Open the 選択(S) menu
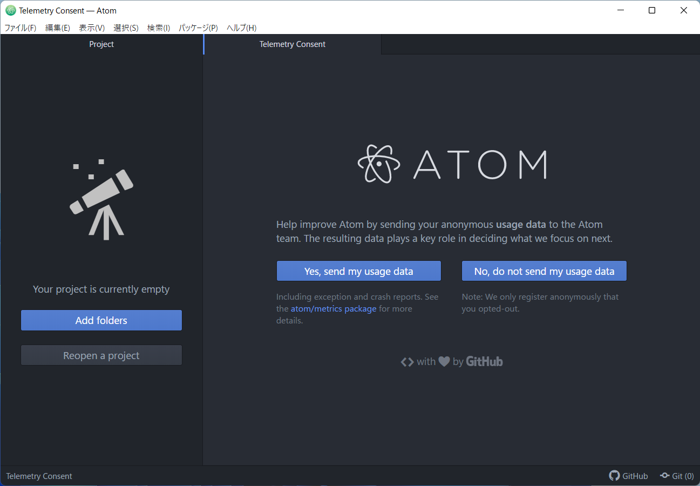Viewport: 700px width, 486px height. [x=126, y=28]
